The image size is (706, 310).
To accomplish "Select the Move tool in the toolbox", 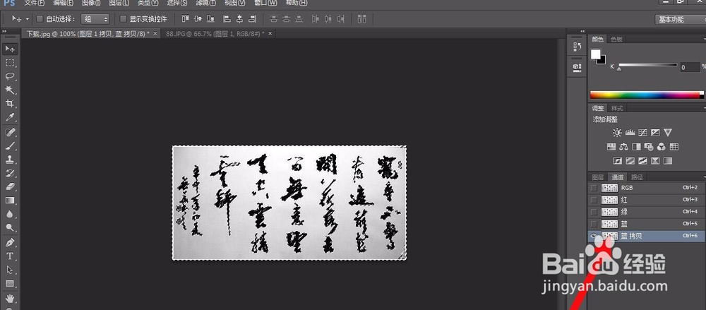I will (x=10, y=49).
